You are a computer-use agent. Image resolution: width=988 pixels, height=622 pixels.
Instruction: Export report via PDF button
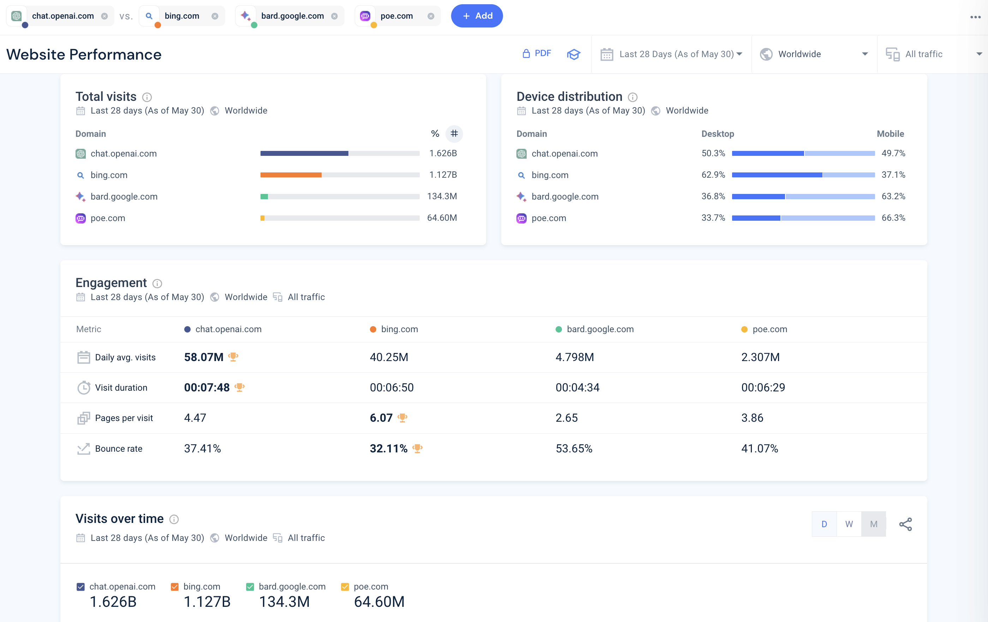click(x=537, y=54)
